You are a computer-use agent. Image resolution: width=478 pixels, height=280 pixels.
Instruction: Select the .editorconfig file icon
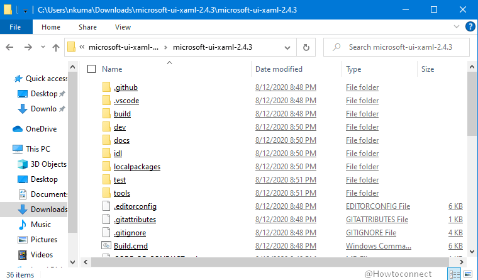tap(106, 206)
